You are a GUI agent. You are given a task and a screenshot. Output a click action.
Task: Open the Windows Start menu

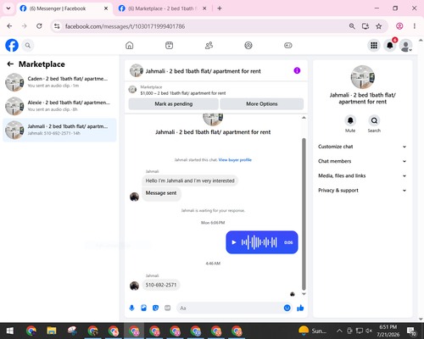[10, 331]
